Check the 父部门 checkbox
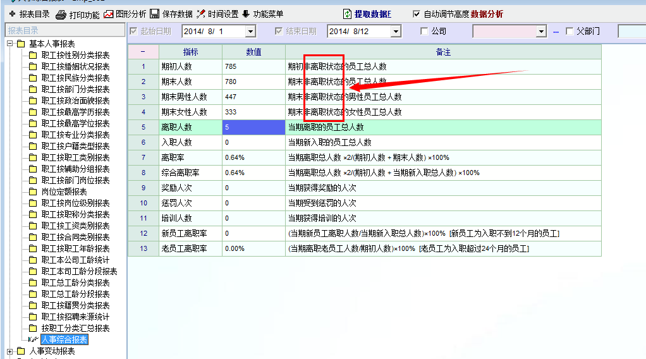The image size is (646, 359). click(x=570, y=31)
